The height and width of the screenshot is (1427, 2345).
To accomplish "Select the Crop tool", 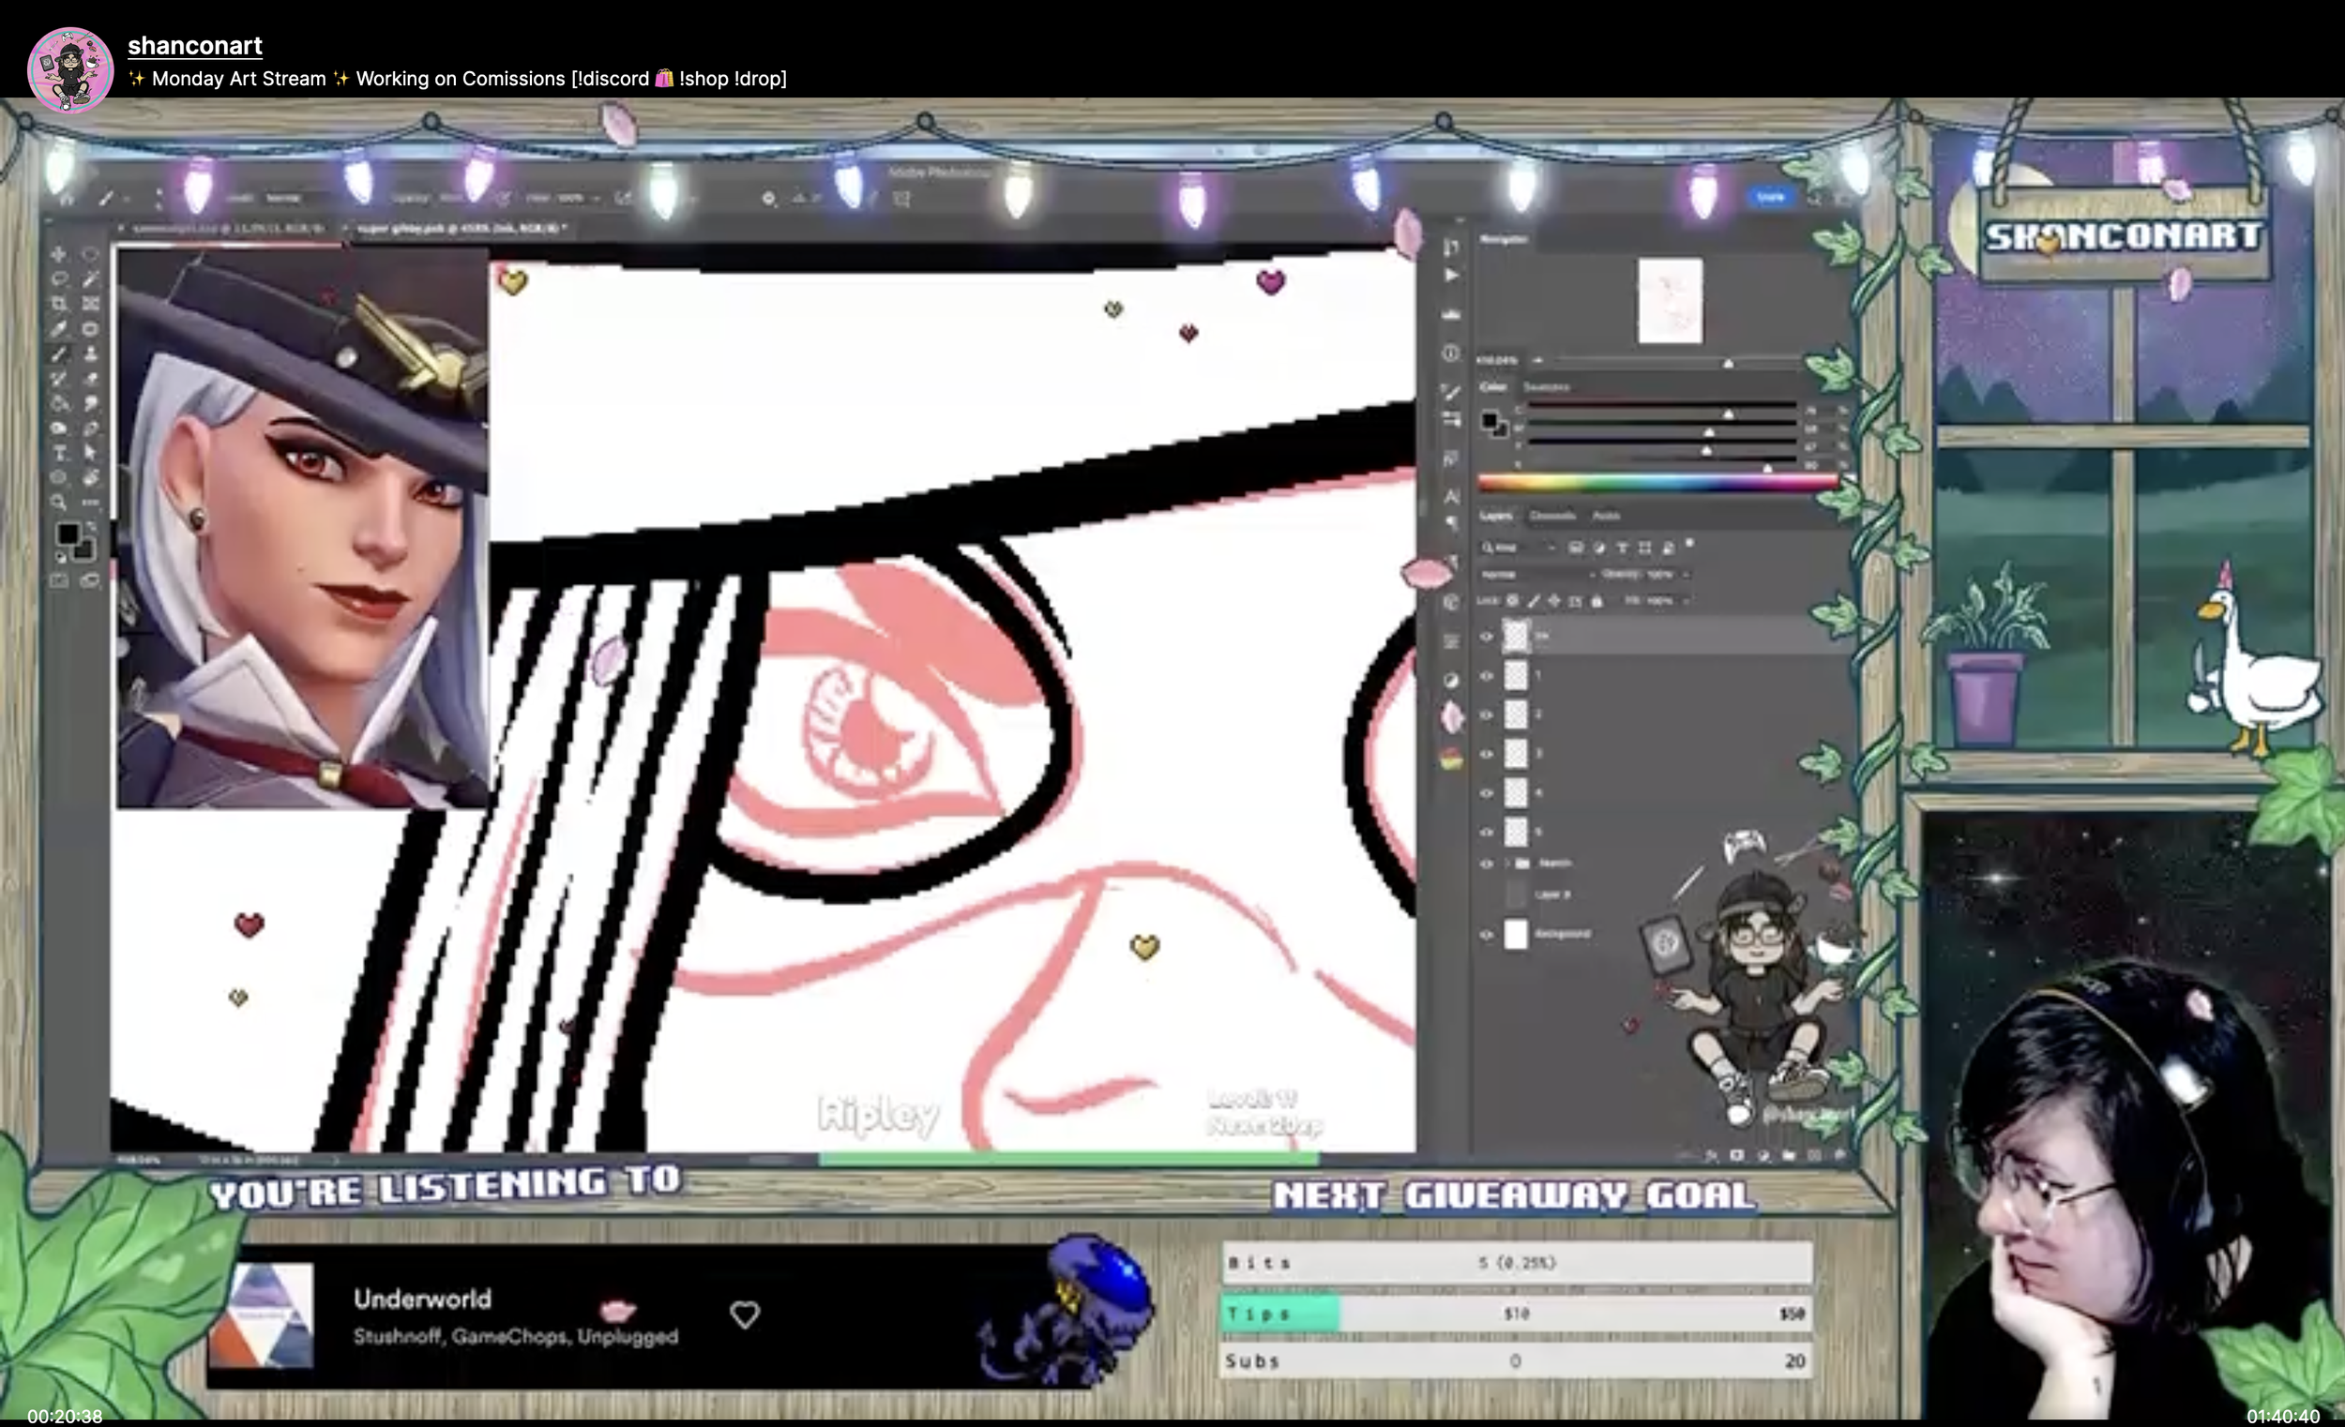I will 59,305.
